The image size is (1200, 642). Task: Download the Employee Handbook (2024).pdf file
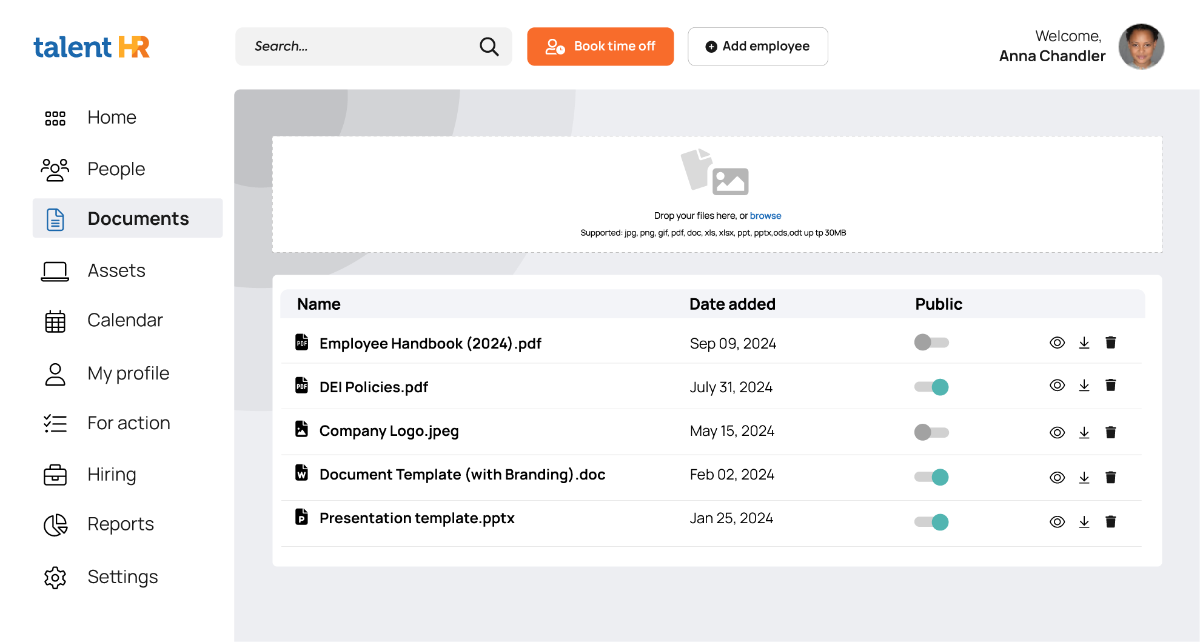(x=1084, y=343)
